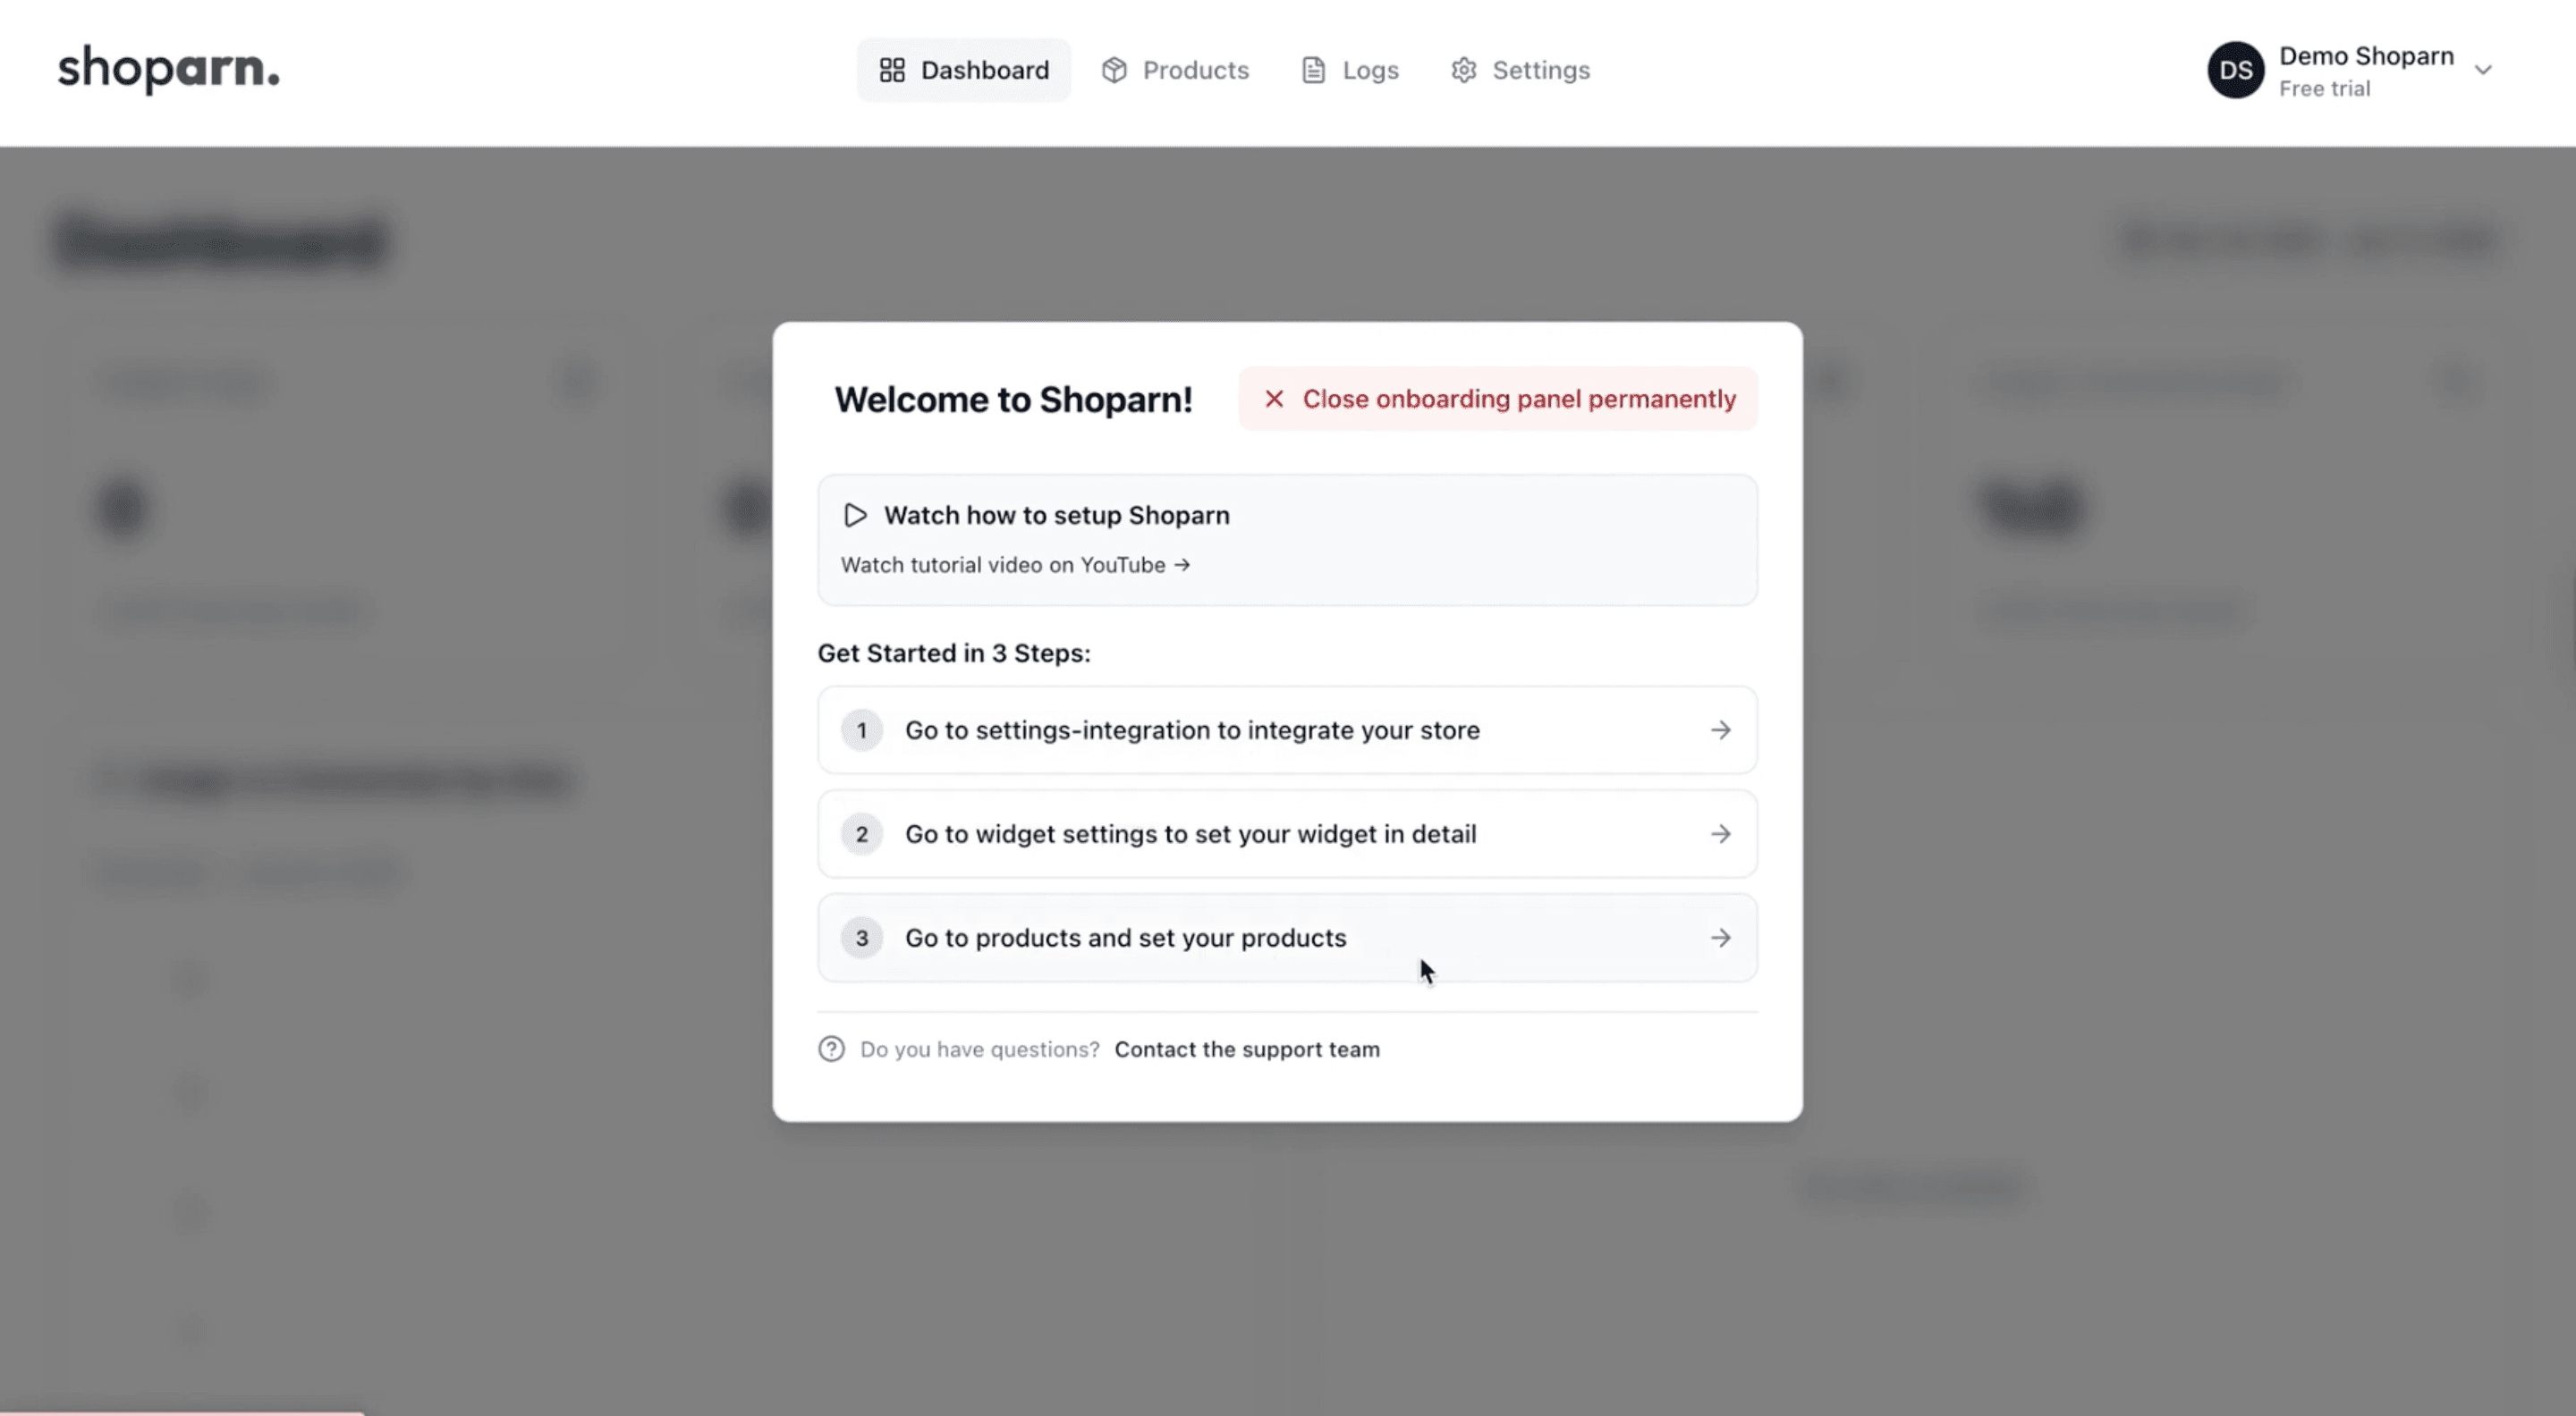Click the question mark help icon

pyautogui.click(x=831, y=1049)
